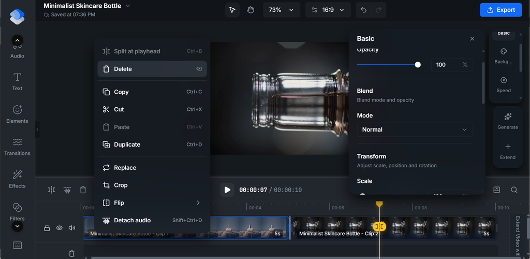Toggle track lock icon
The width and height of the screenshot is (530, 259).
47,228
